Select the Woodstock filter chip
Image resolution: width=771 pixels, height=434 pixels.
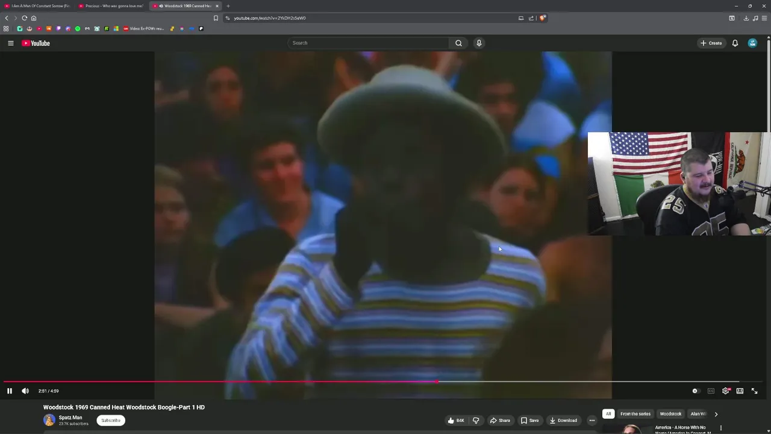pyautogui.click(x=670, y=414)
